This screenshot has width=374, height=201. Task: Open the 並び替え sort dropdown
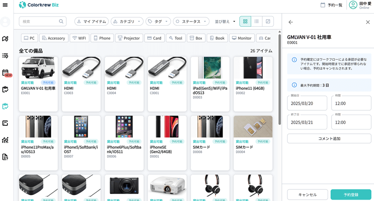click(x=225, y=22)
